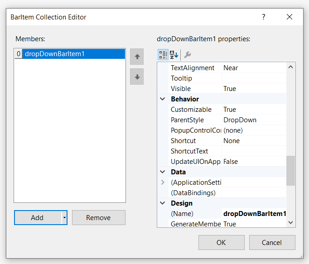Cancel the collection editor
The image size is (309, 264).
click(272, 242)
